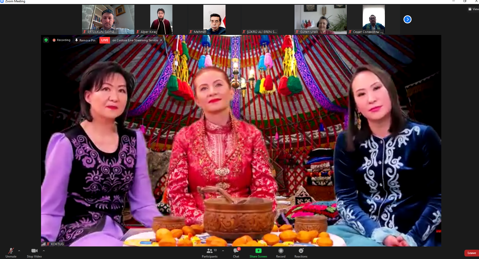
Task: Click the Unmute microphone icon
Action: click(11, 251)
